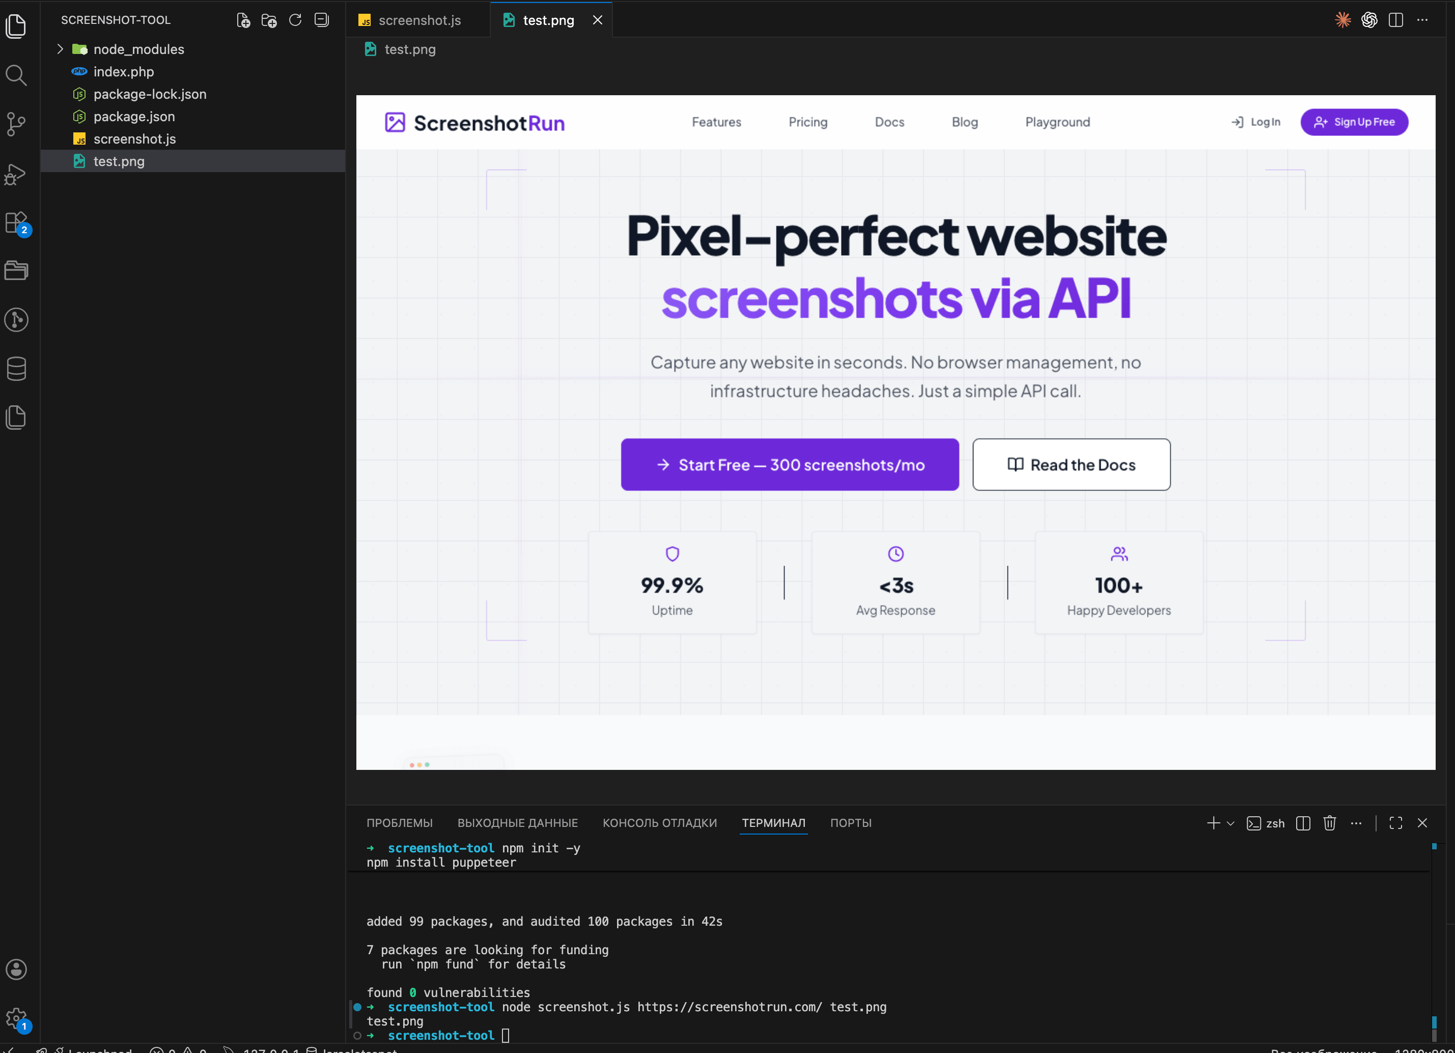Open the ChatGPT extension icon
The height and width of the screenshot is (1053, 1455).
coord(1369,20)
